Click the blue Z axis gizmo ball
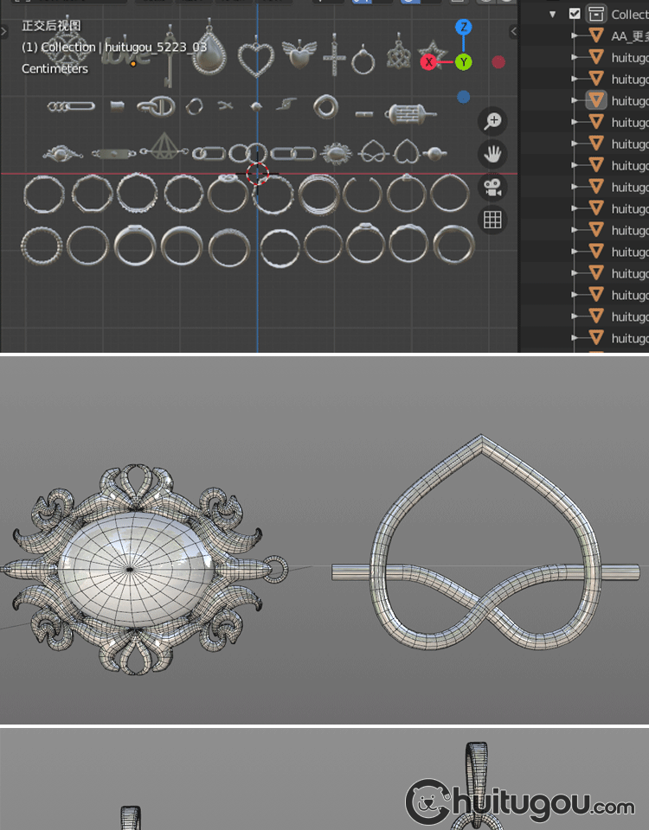This screenshot has width=649, height=830. click(x=464, y=27)
